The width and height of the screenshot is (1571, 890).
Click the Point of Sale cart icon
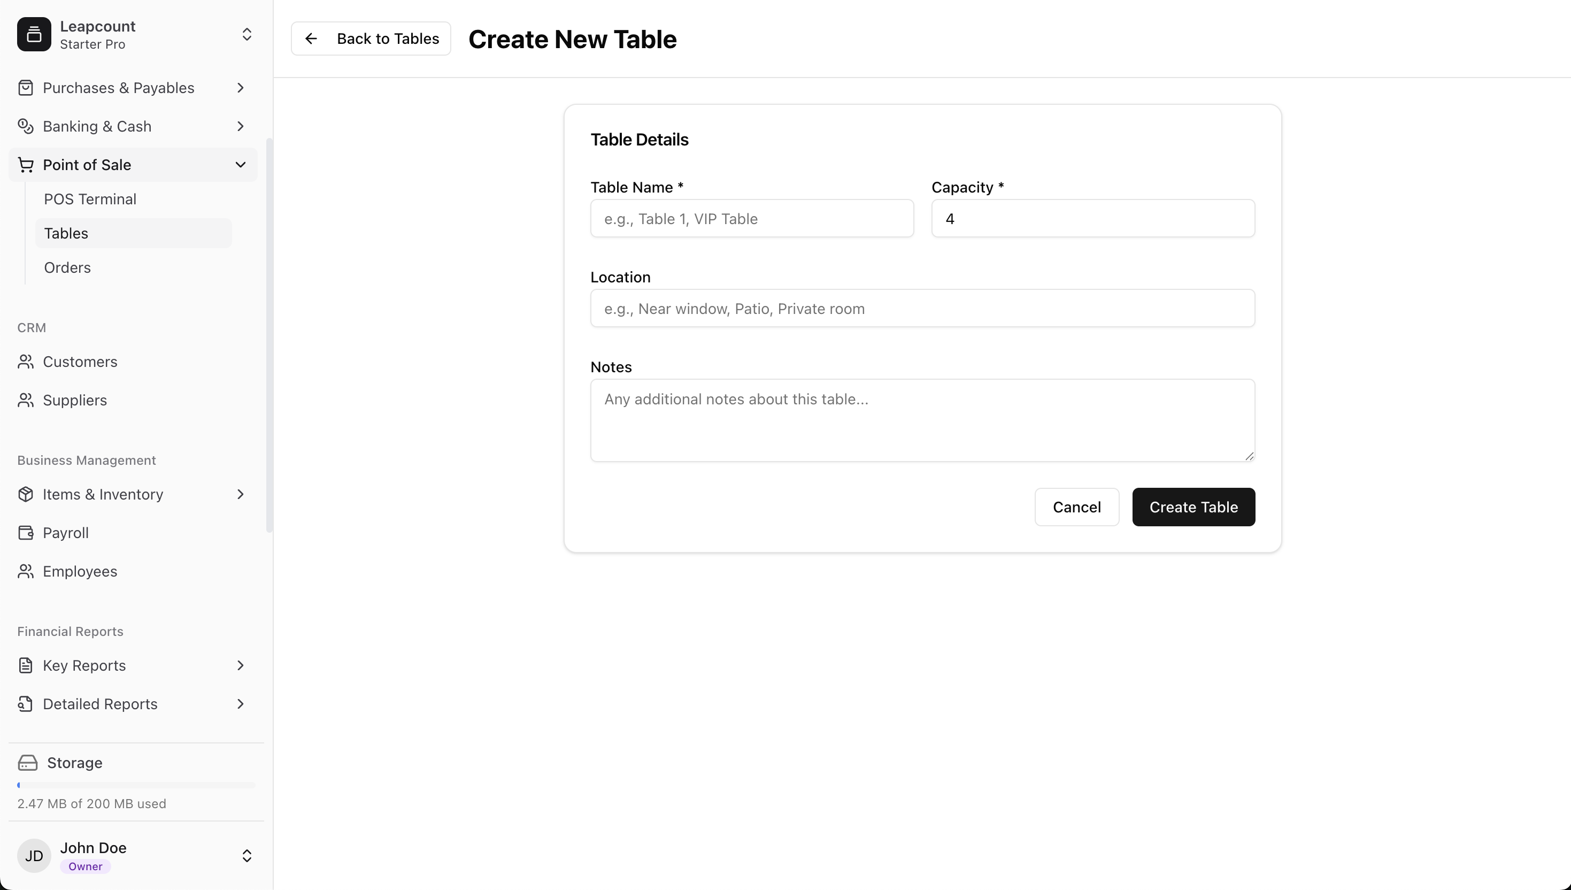point(26,165)
